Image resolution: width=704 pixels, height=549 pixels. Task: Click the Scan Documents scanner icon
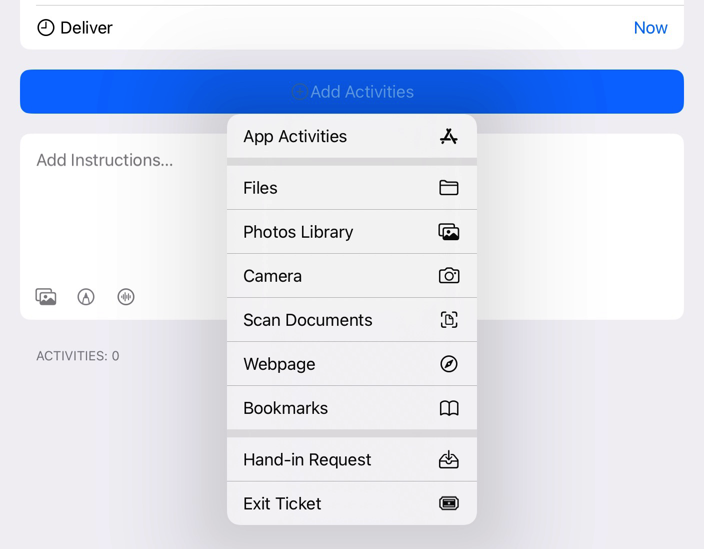(x=449, y=320)
